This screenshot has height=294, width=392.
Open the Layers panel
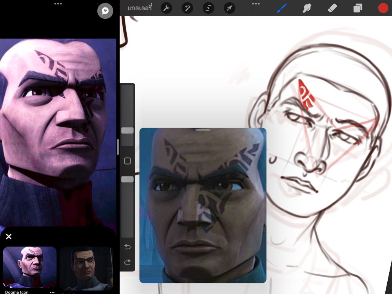[358, 8]
